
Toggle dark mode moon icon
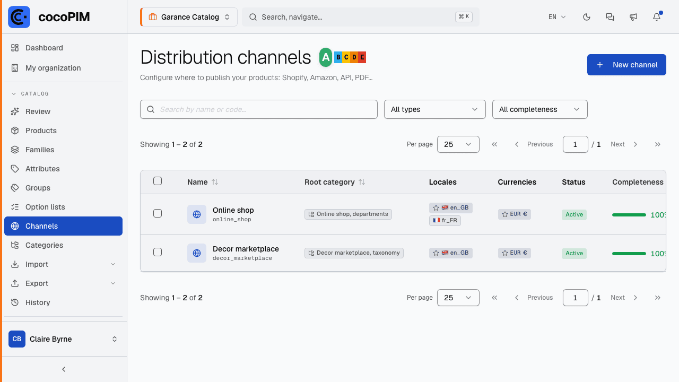click(x=587, y=17)
